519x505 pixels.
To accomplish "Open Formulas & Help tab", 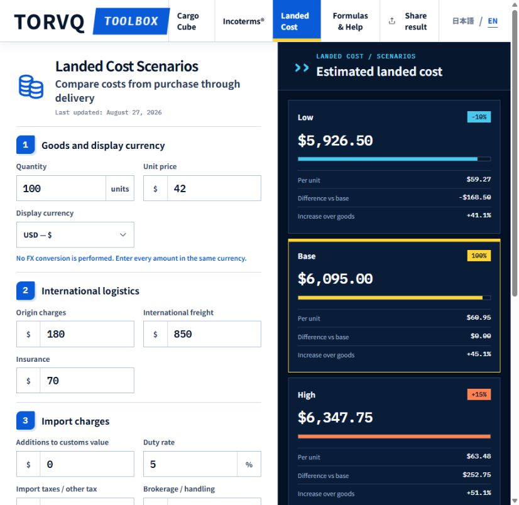I will click(x=350, y=21).
